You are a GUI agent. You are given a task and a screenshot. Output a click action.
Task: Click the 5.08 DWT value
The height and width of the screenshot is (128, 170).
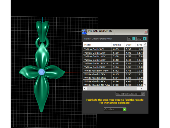point(129,85)
